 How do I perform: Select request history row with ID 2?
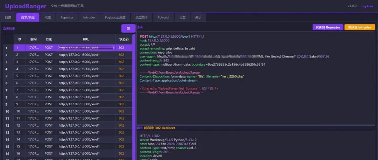point(73,55)
